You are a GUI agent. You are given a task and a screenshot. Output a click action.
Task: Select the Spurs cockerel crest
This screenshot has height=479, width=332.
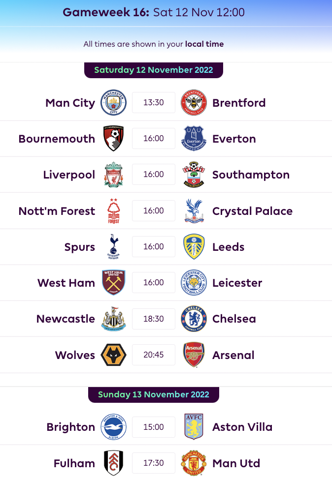(x=113, y=246)
